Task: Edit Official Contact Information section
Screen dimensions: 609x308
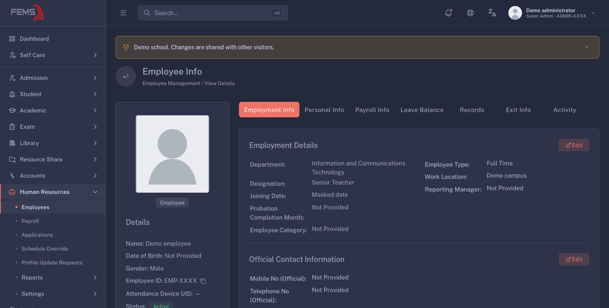Action: coord(574,259)
